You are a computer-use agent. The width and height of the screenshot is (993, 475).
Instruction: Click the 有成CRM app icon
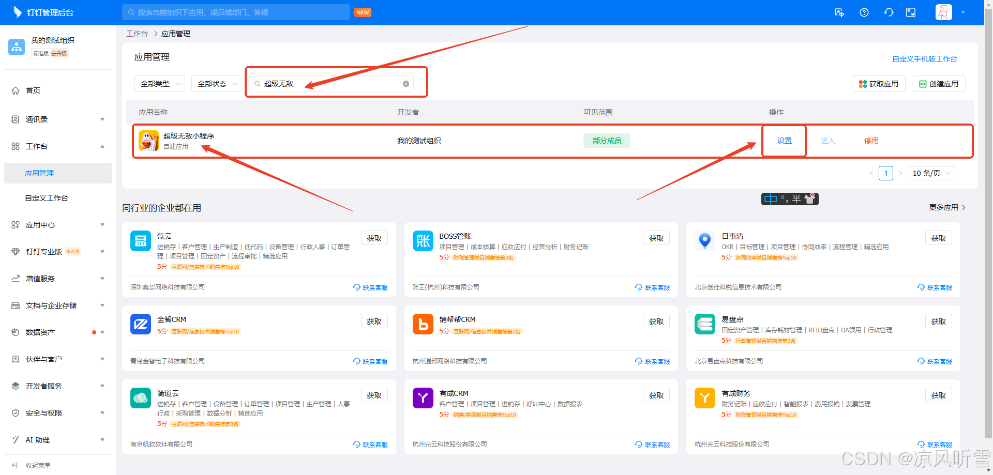pyautogui.click(x=423, y=398)
